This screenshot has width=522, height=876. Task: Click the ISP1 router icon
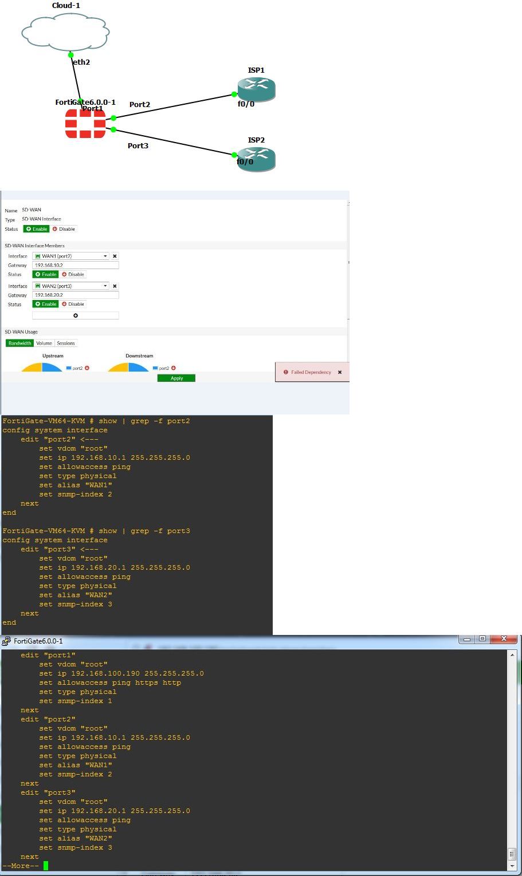(x=256, y=89)
